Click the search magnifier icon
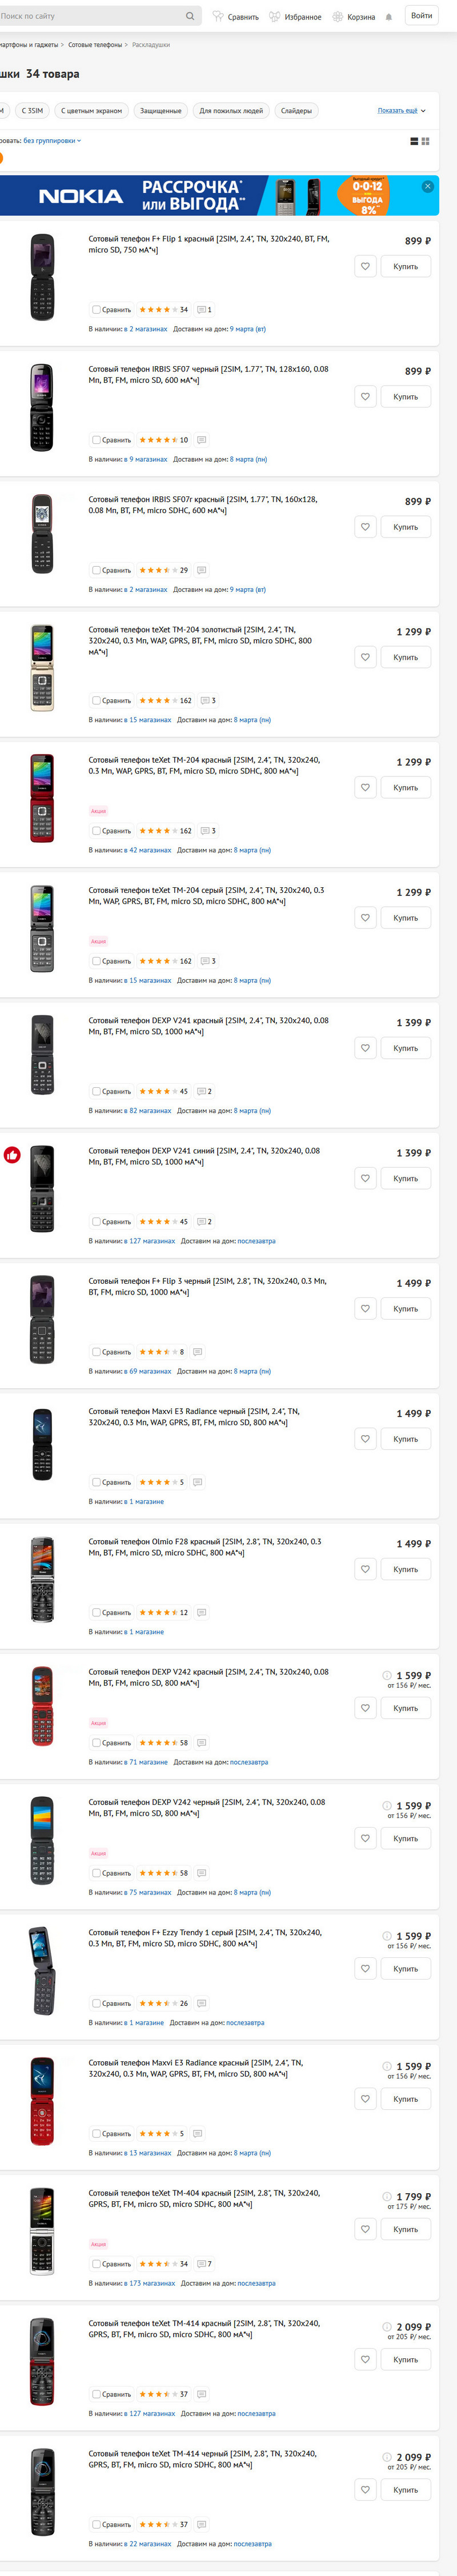 tap(190, 16)
